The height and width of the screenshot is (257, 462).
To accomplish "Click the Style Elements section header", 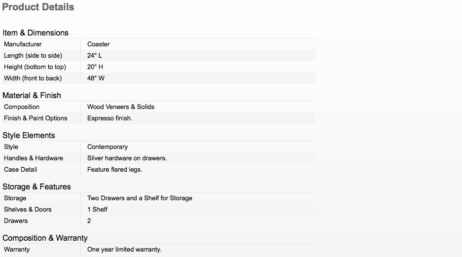I will point(29,135).
